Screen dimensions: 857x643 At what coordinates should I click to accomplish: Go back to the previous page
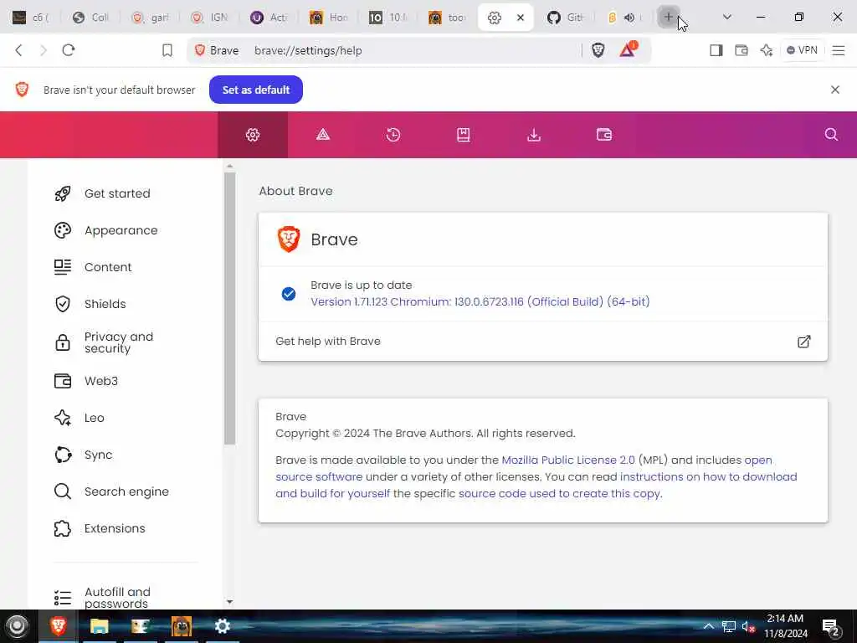point(19,50)
